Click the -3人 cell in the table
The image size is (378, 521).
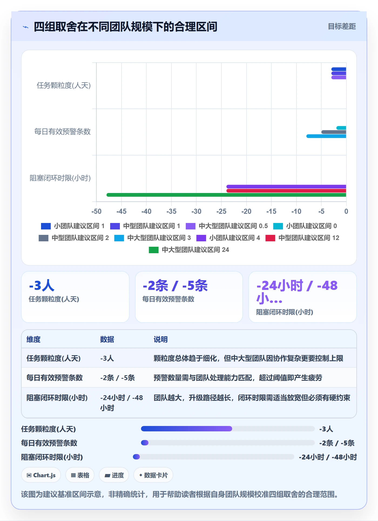coord(107,358)
